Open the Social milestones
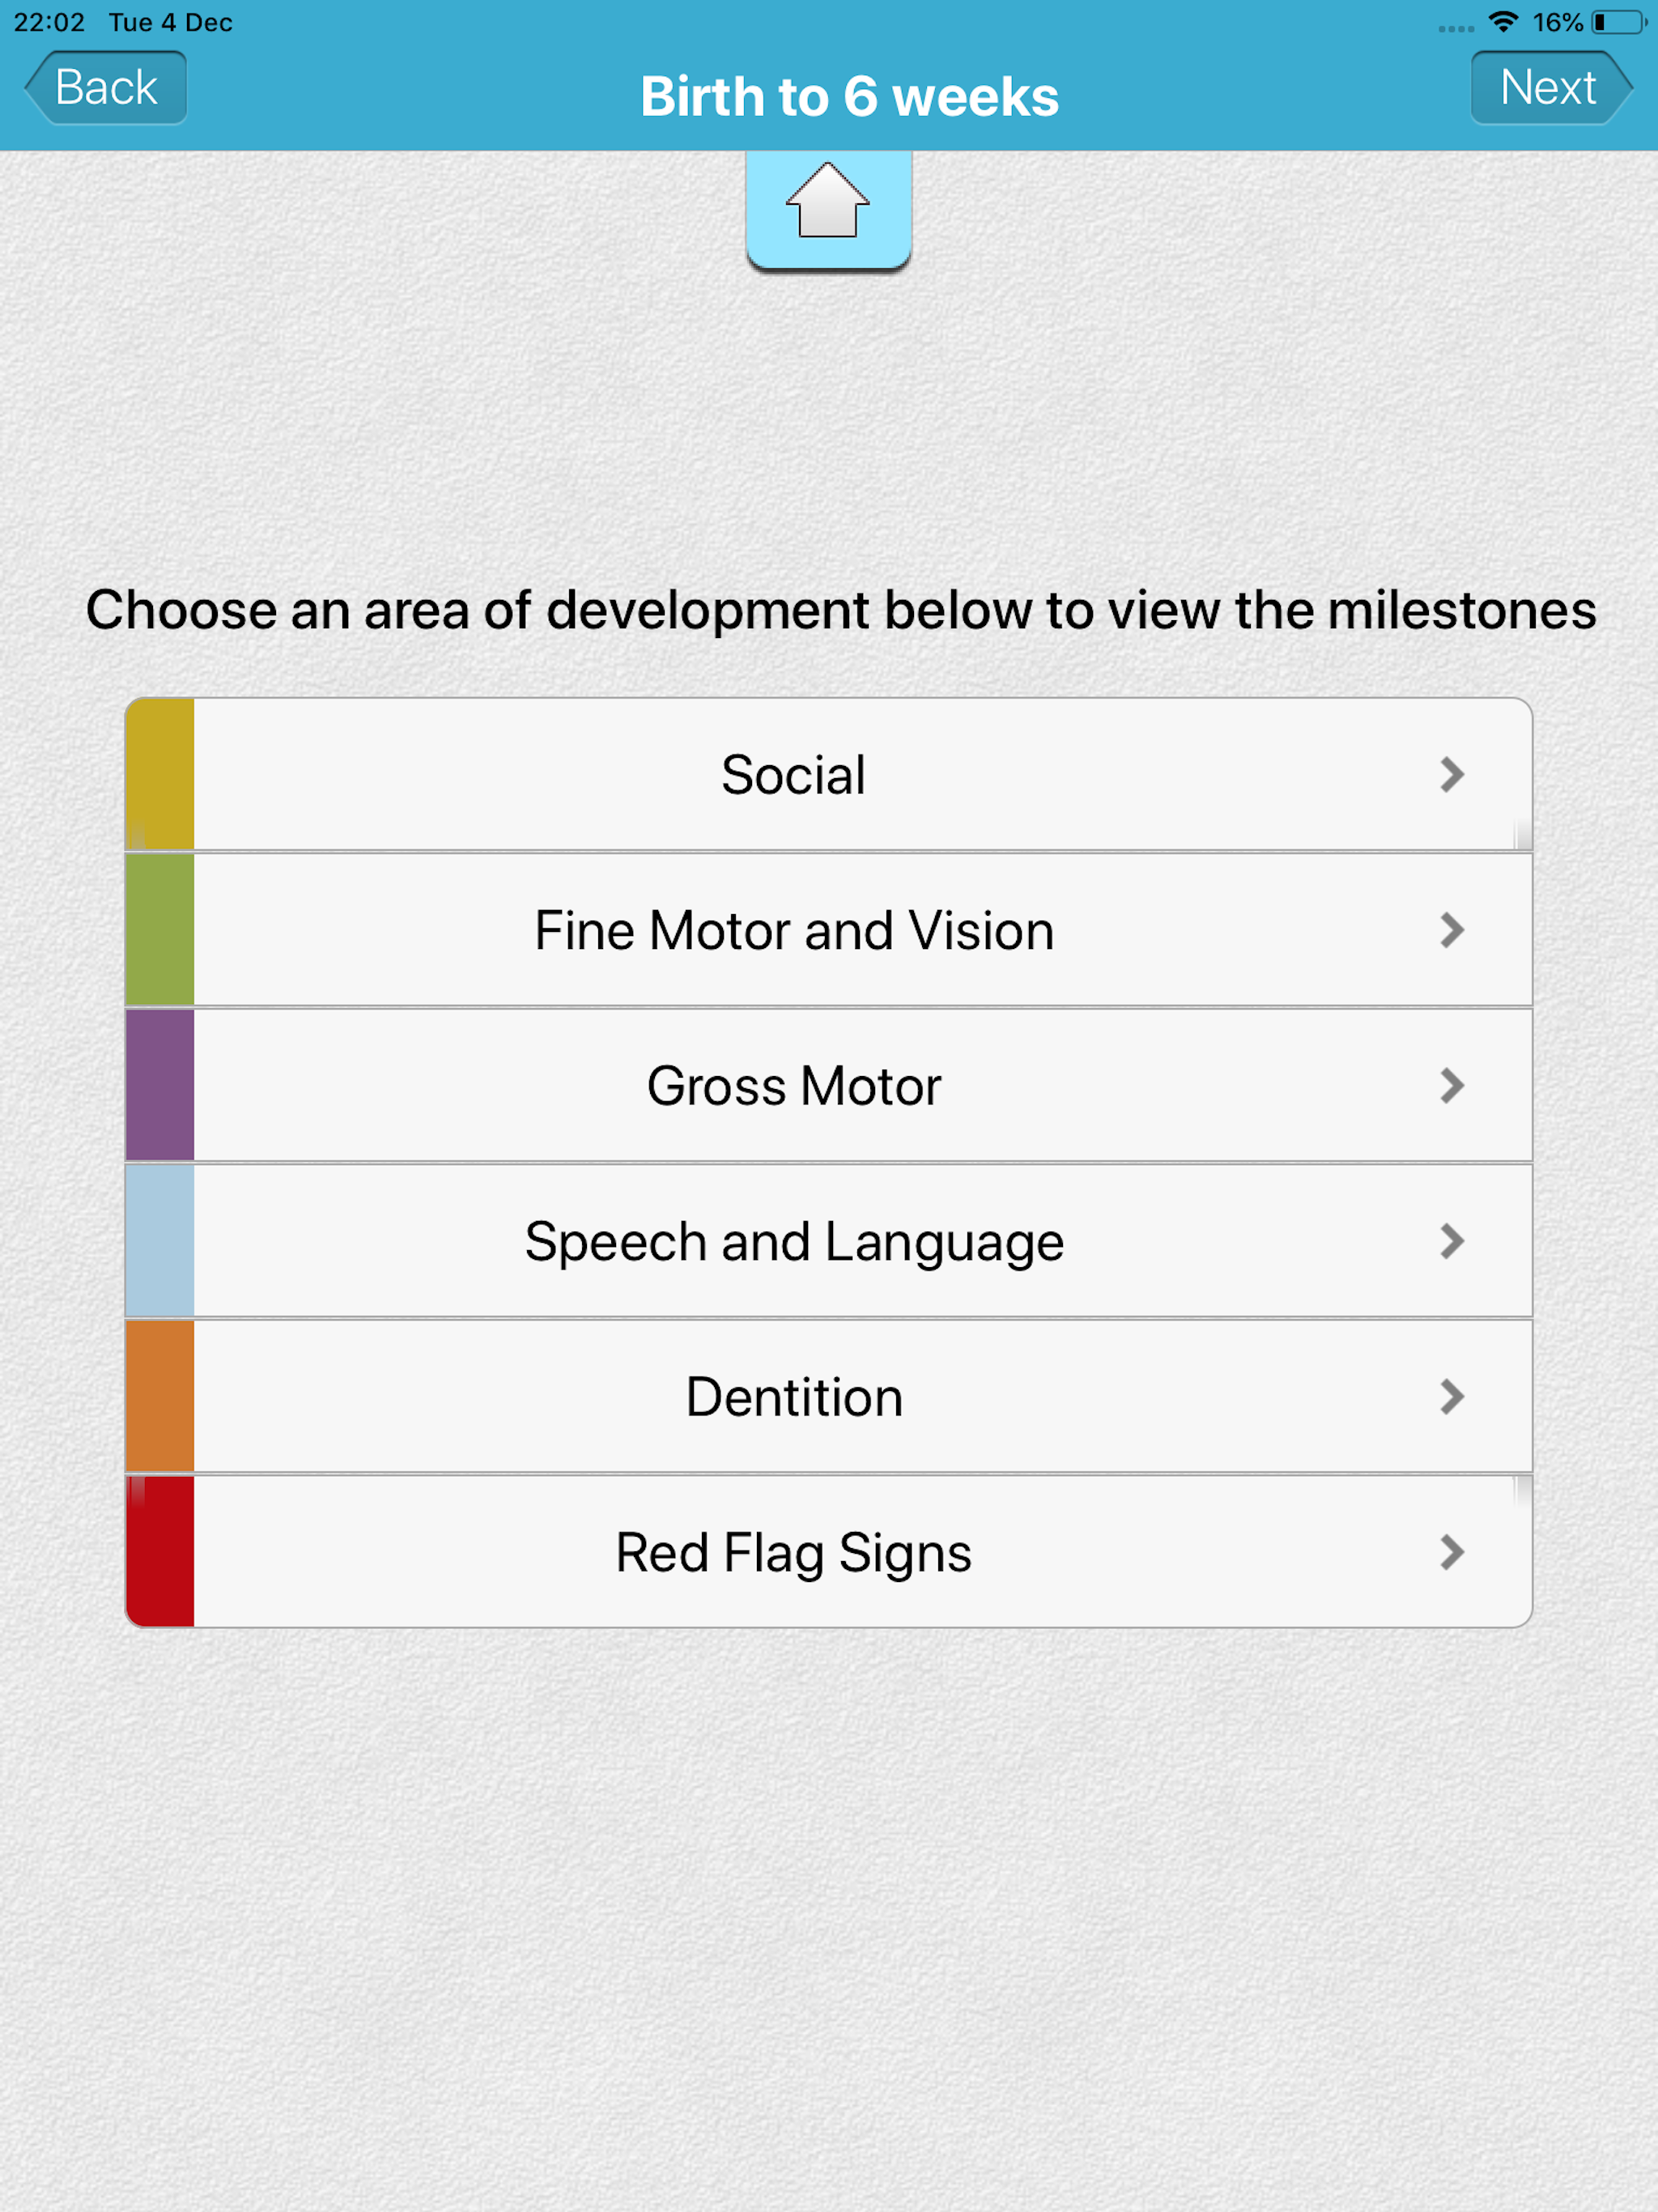This screenshot has height=2212, width=1658. [x=793, y=775]
